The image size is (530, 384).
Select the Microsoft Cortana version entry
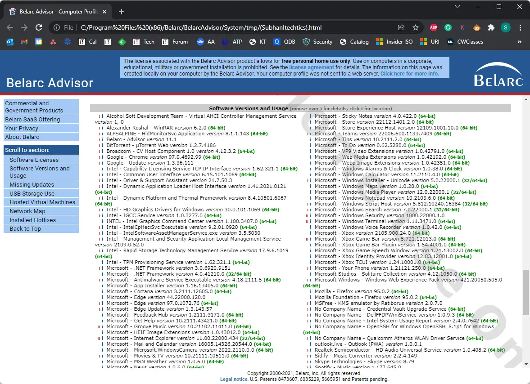click(169, 291)
